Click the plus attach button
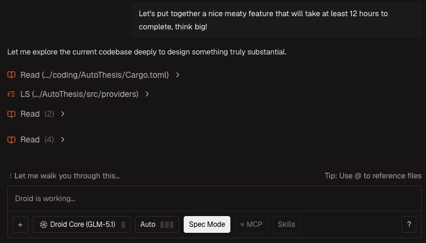 20,224
